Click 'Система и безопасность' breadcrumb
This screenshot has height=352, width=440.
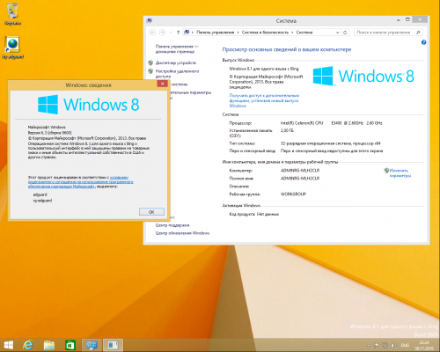coord(265,33)
